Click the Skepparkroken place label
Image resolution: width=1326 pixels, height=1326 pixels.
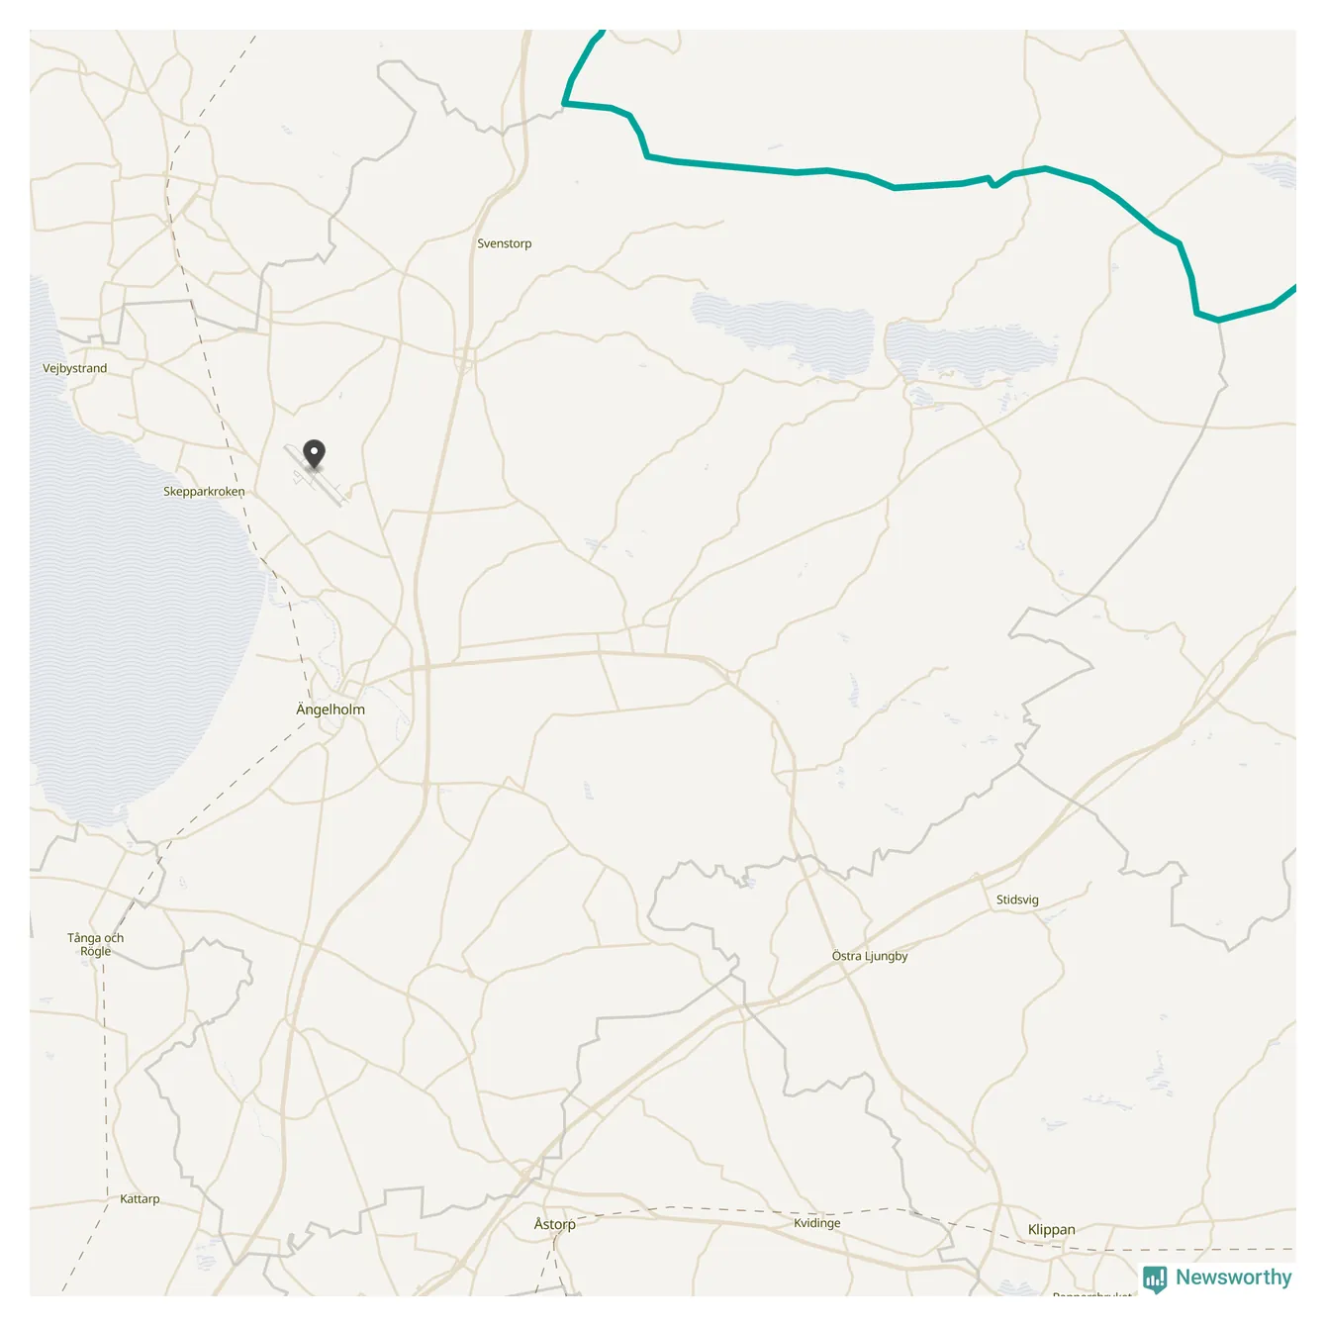[x=204, y=492]
